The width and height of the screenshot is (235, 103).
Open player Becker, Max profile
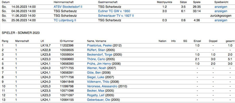(95, 91)
